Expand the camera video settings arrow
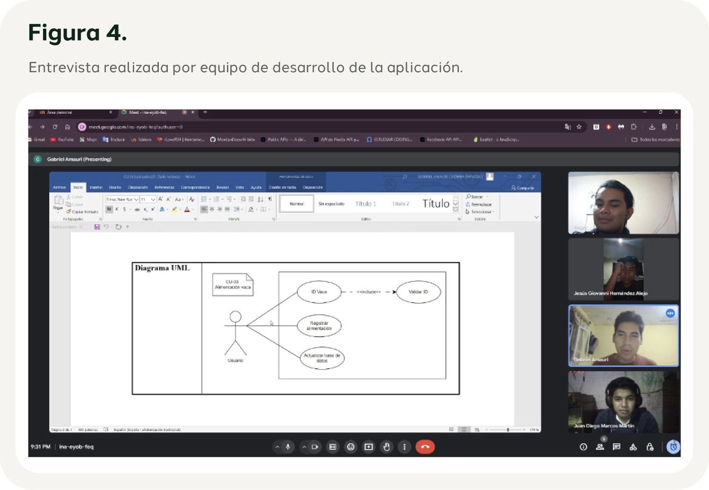This screenshot has width=709, height=490. click(x=304, y=447)
